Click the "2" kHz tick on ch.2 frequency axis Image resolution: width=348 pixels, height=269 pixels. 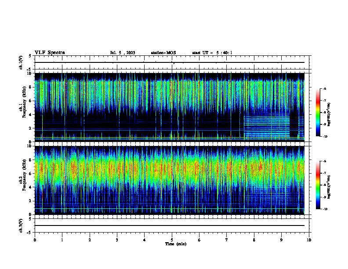31,201
